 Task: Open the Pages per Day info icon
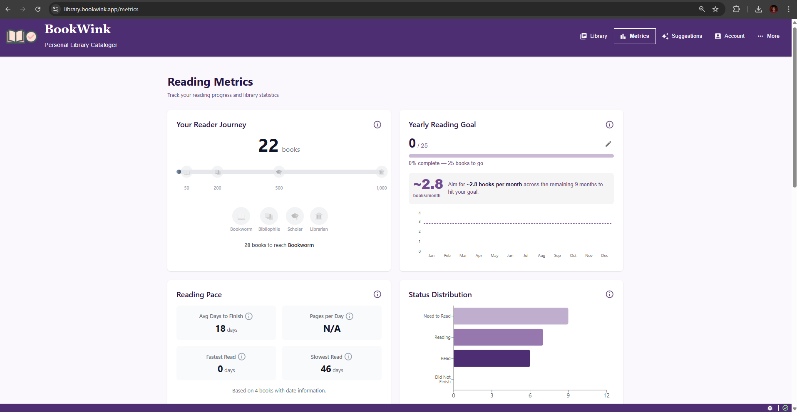[x=350, y=316]
